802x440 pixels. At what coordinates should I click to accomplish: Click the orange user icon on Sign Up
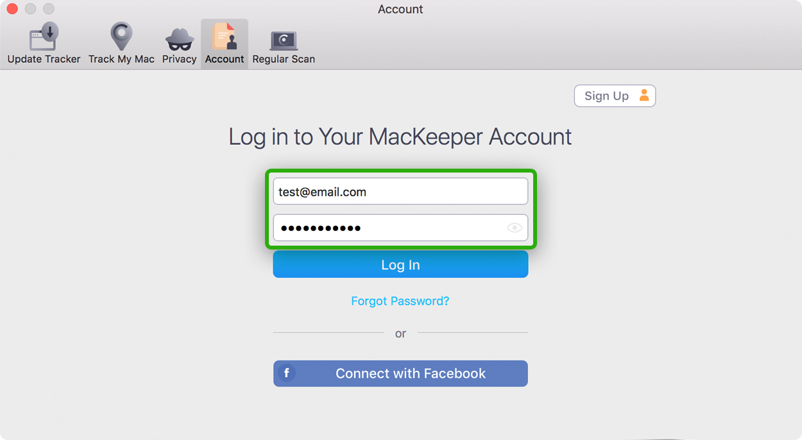(x=644, y=96)
